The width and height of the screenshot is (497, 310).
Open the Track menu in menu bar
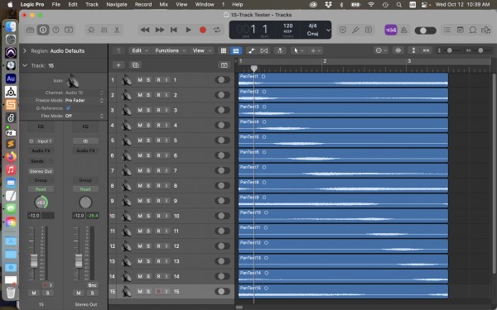tap(92, 4)
